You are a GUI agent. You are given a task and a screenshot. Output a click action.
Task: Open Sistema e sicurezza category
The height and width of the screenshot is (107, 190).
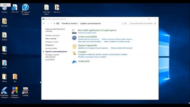pyautogui.click(x=52, y=35)
